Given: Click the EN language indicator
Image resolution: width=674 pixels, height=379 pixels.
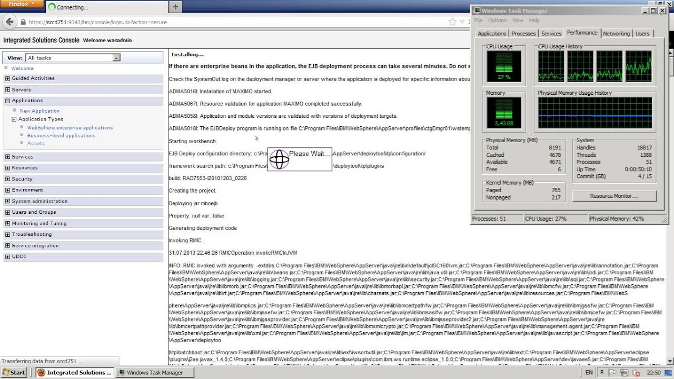Looking at the screenshot, I should coord(589,373).
